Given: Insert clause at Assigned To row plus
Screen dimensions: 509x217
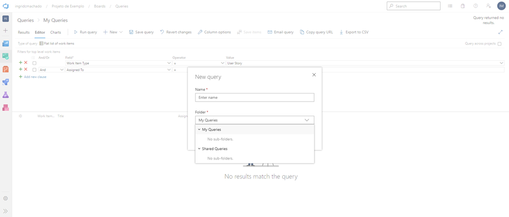Looking at the screenshot, I should tap(21, 69).
